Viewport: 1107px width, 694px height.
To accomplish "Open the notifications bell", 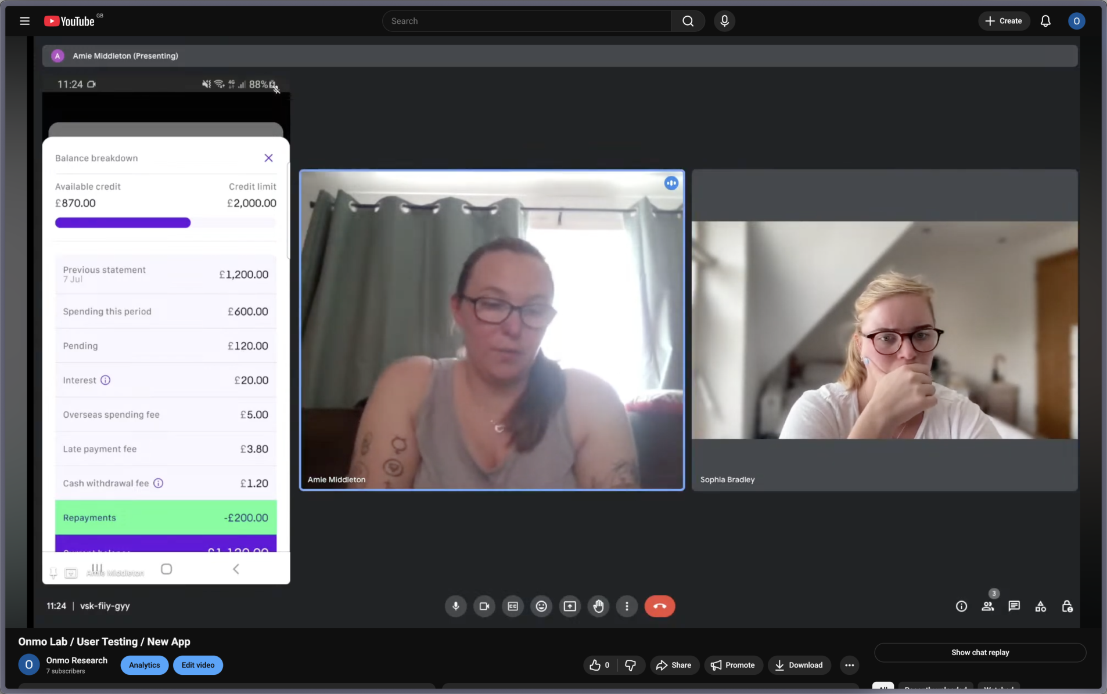I will pos(1045,21).
